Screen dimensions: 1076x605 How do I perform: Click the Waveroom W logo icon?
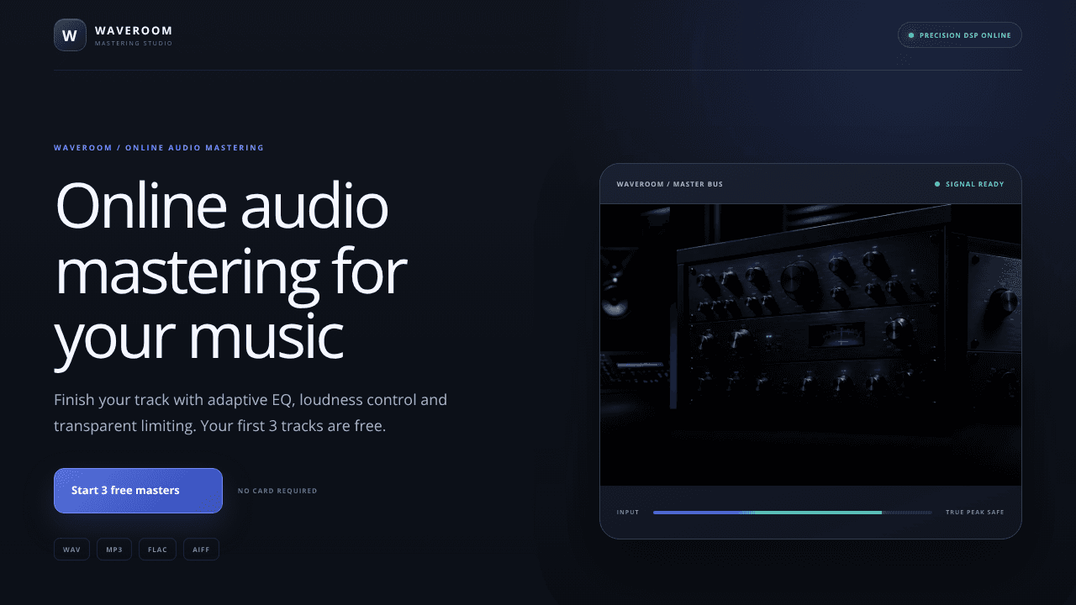click(x=70, y=35)
